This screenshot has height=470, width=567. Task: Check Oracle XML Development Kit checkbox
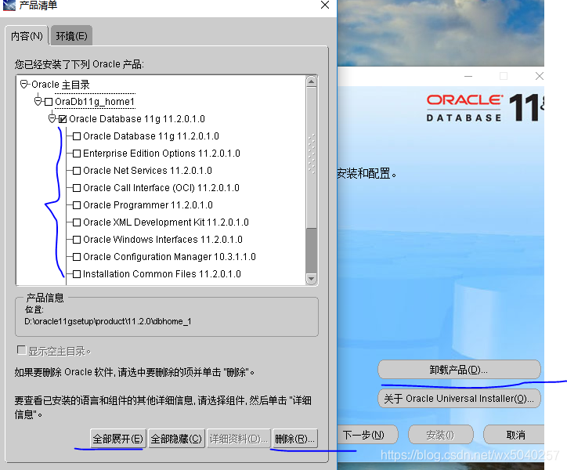[x=77, y=222]
